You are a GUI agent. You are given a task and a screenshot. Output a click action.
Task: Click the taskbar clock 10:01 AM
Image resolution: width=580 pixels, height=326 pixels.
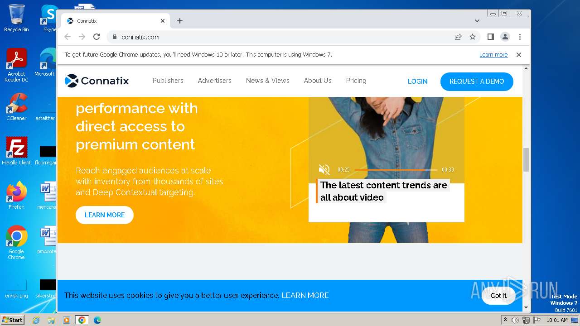pyautogui.click(x=557, y=320)
